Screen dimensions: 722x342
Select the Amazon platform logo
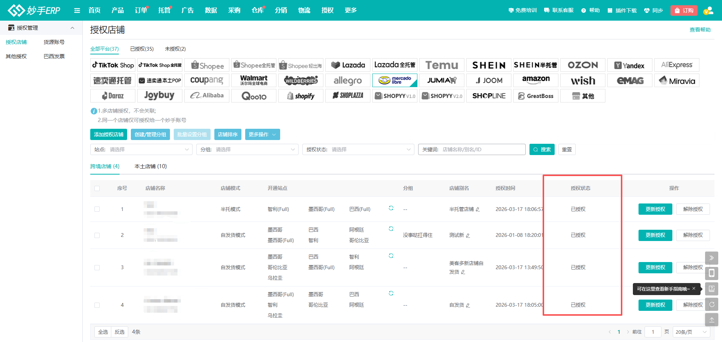(x=535, y=80)
